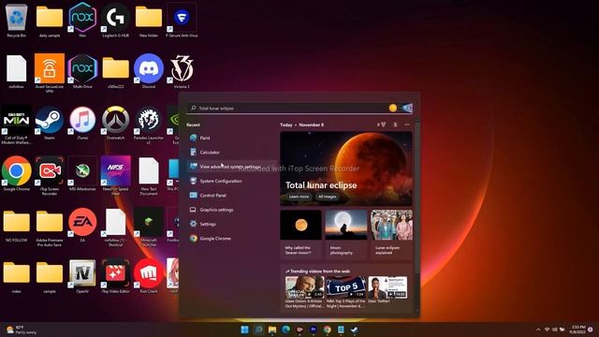Viewport: 599px width, 337px height.
Task: Launch Discord from the desktop
Action: point(149,71)
